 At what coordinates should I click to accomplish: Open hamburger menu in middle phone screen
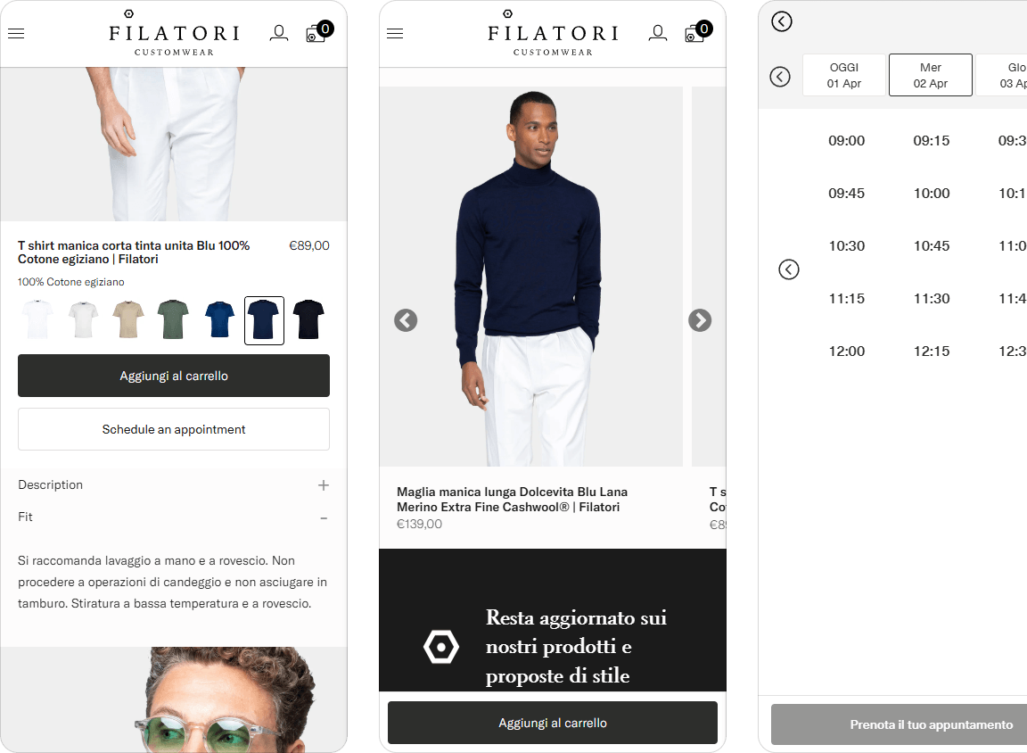395,33
